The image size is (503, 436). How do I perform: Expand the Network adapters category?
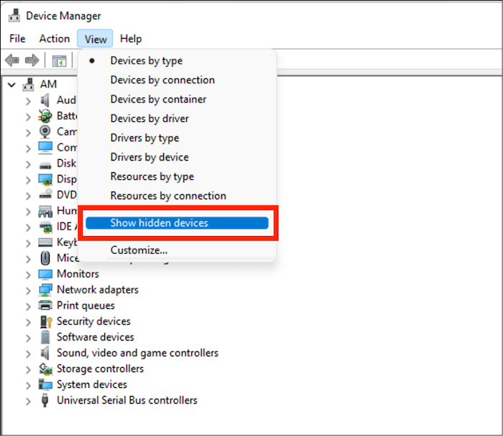click(x=28, y=290)
